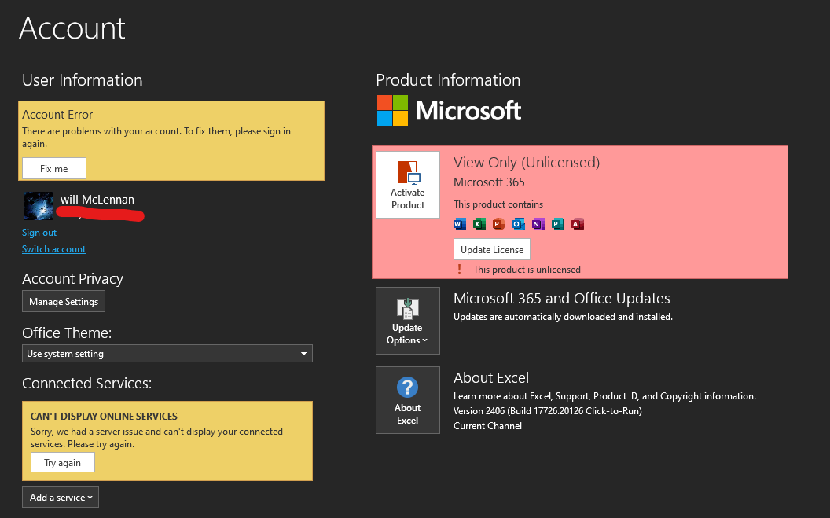Click the Manage Settings button

(64, 302)
